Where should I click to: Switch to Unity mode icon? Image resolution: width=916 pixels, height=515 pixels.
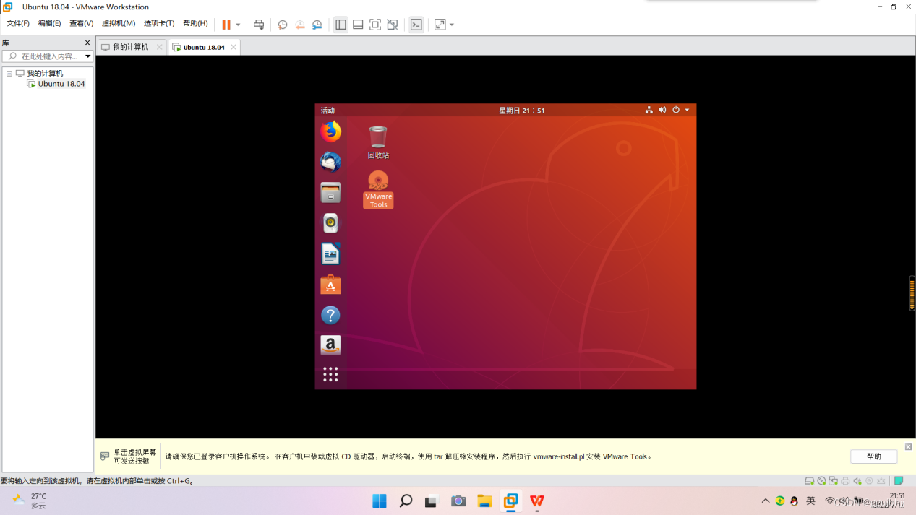click(x=393, y=25)
